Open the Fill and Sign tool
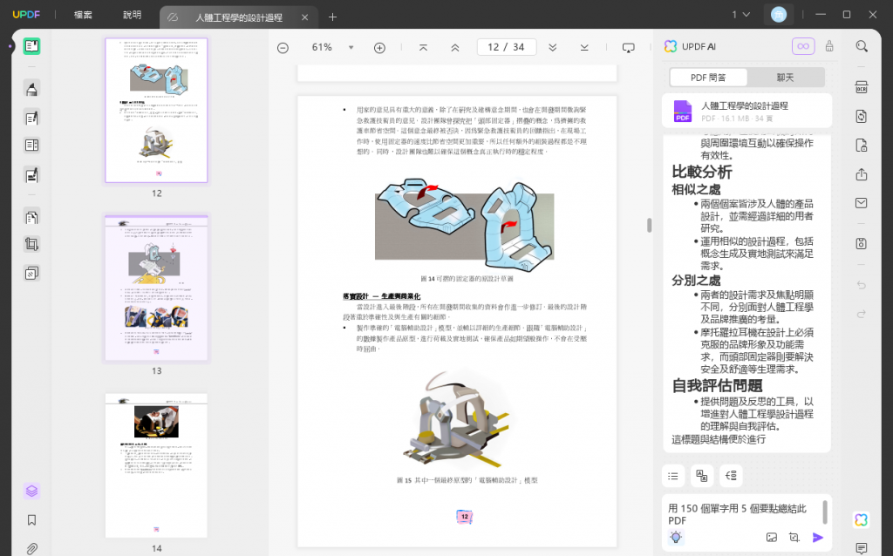This screenshot has width=893, height=556. [31, 174]
